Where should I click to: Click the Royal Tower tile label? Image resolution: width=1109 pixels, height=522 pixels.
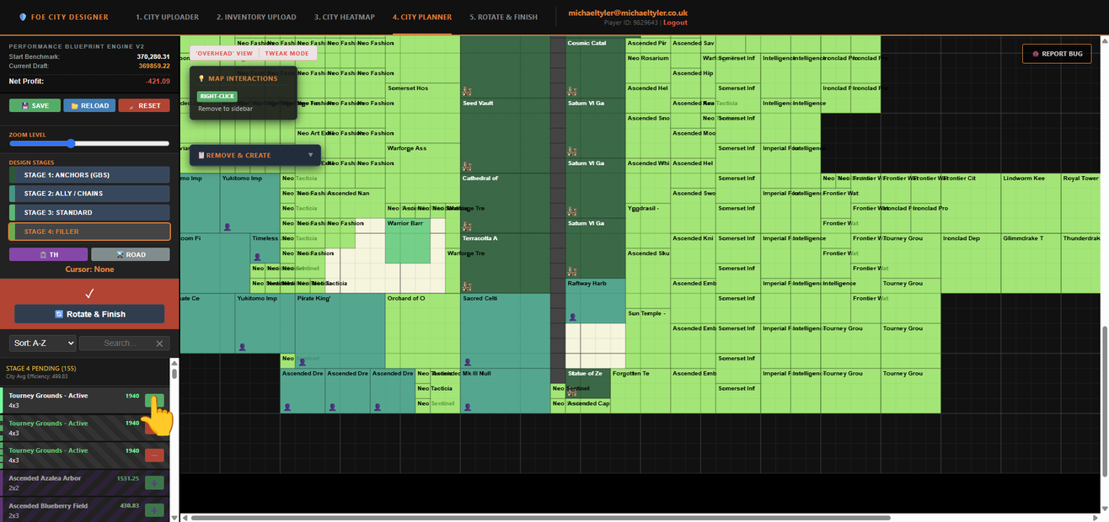(1081, 178)
